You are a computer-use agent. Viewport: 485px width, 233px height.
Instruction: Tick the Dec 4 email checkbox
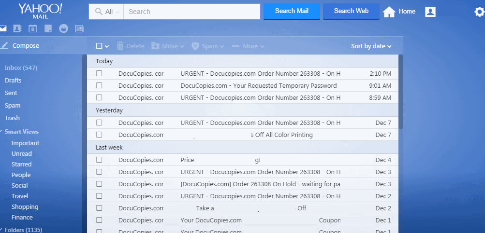tap(99, 160)
